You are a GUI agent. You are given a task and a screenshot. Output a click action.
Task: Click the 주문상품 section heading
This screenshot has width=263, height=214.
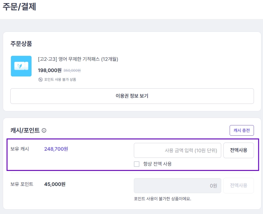pyautogui.click(x=21, y=44)
